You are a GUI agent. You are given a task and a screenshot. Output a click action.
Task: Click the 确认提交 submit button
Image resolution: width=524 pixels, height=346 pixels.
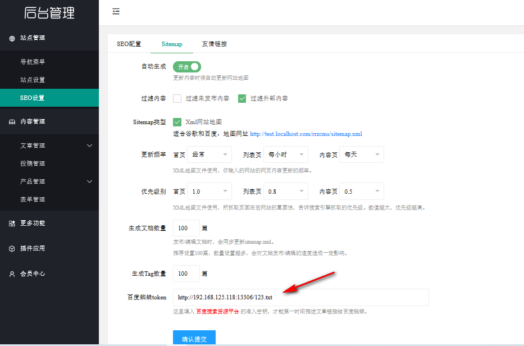coord(194,338)
